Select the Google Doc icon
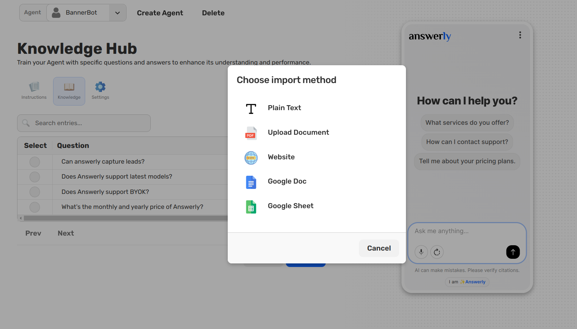 pyautogui.click(x=251, y=182)
